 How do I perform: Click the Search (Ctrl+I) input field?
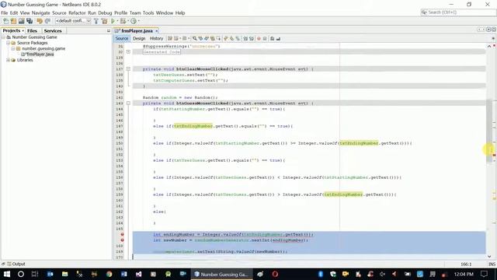(458, 12)
